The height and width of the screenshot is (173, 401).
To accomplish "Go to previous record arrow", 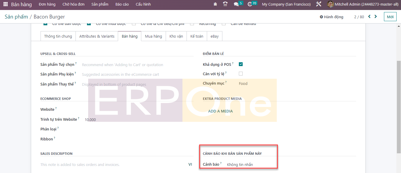I will (369, 17).
